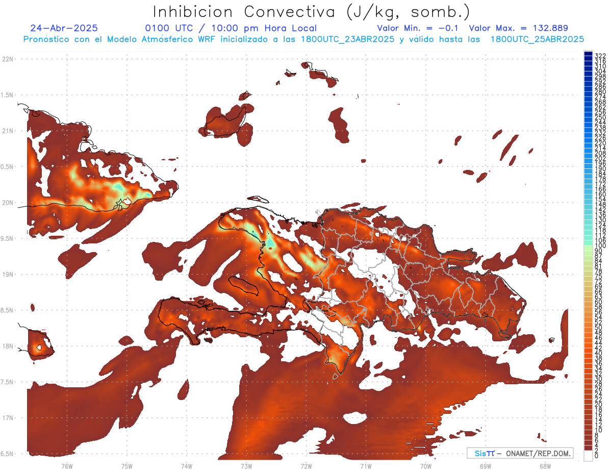Image resolution: width=612 pixels, height=473 pixels.
Task: Click the 16.5N latitude label
Action: [x=7, y=454]
